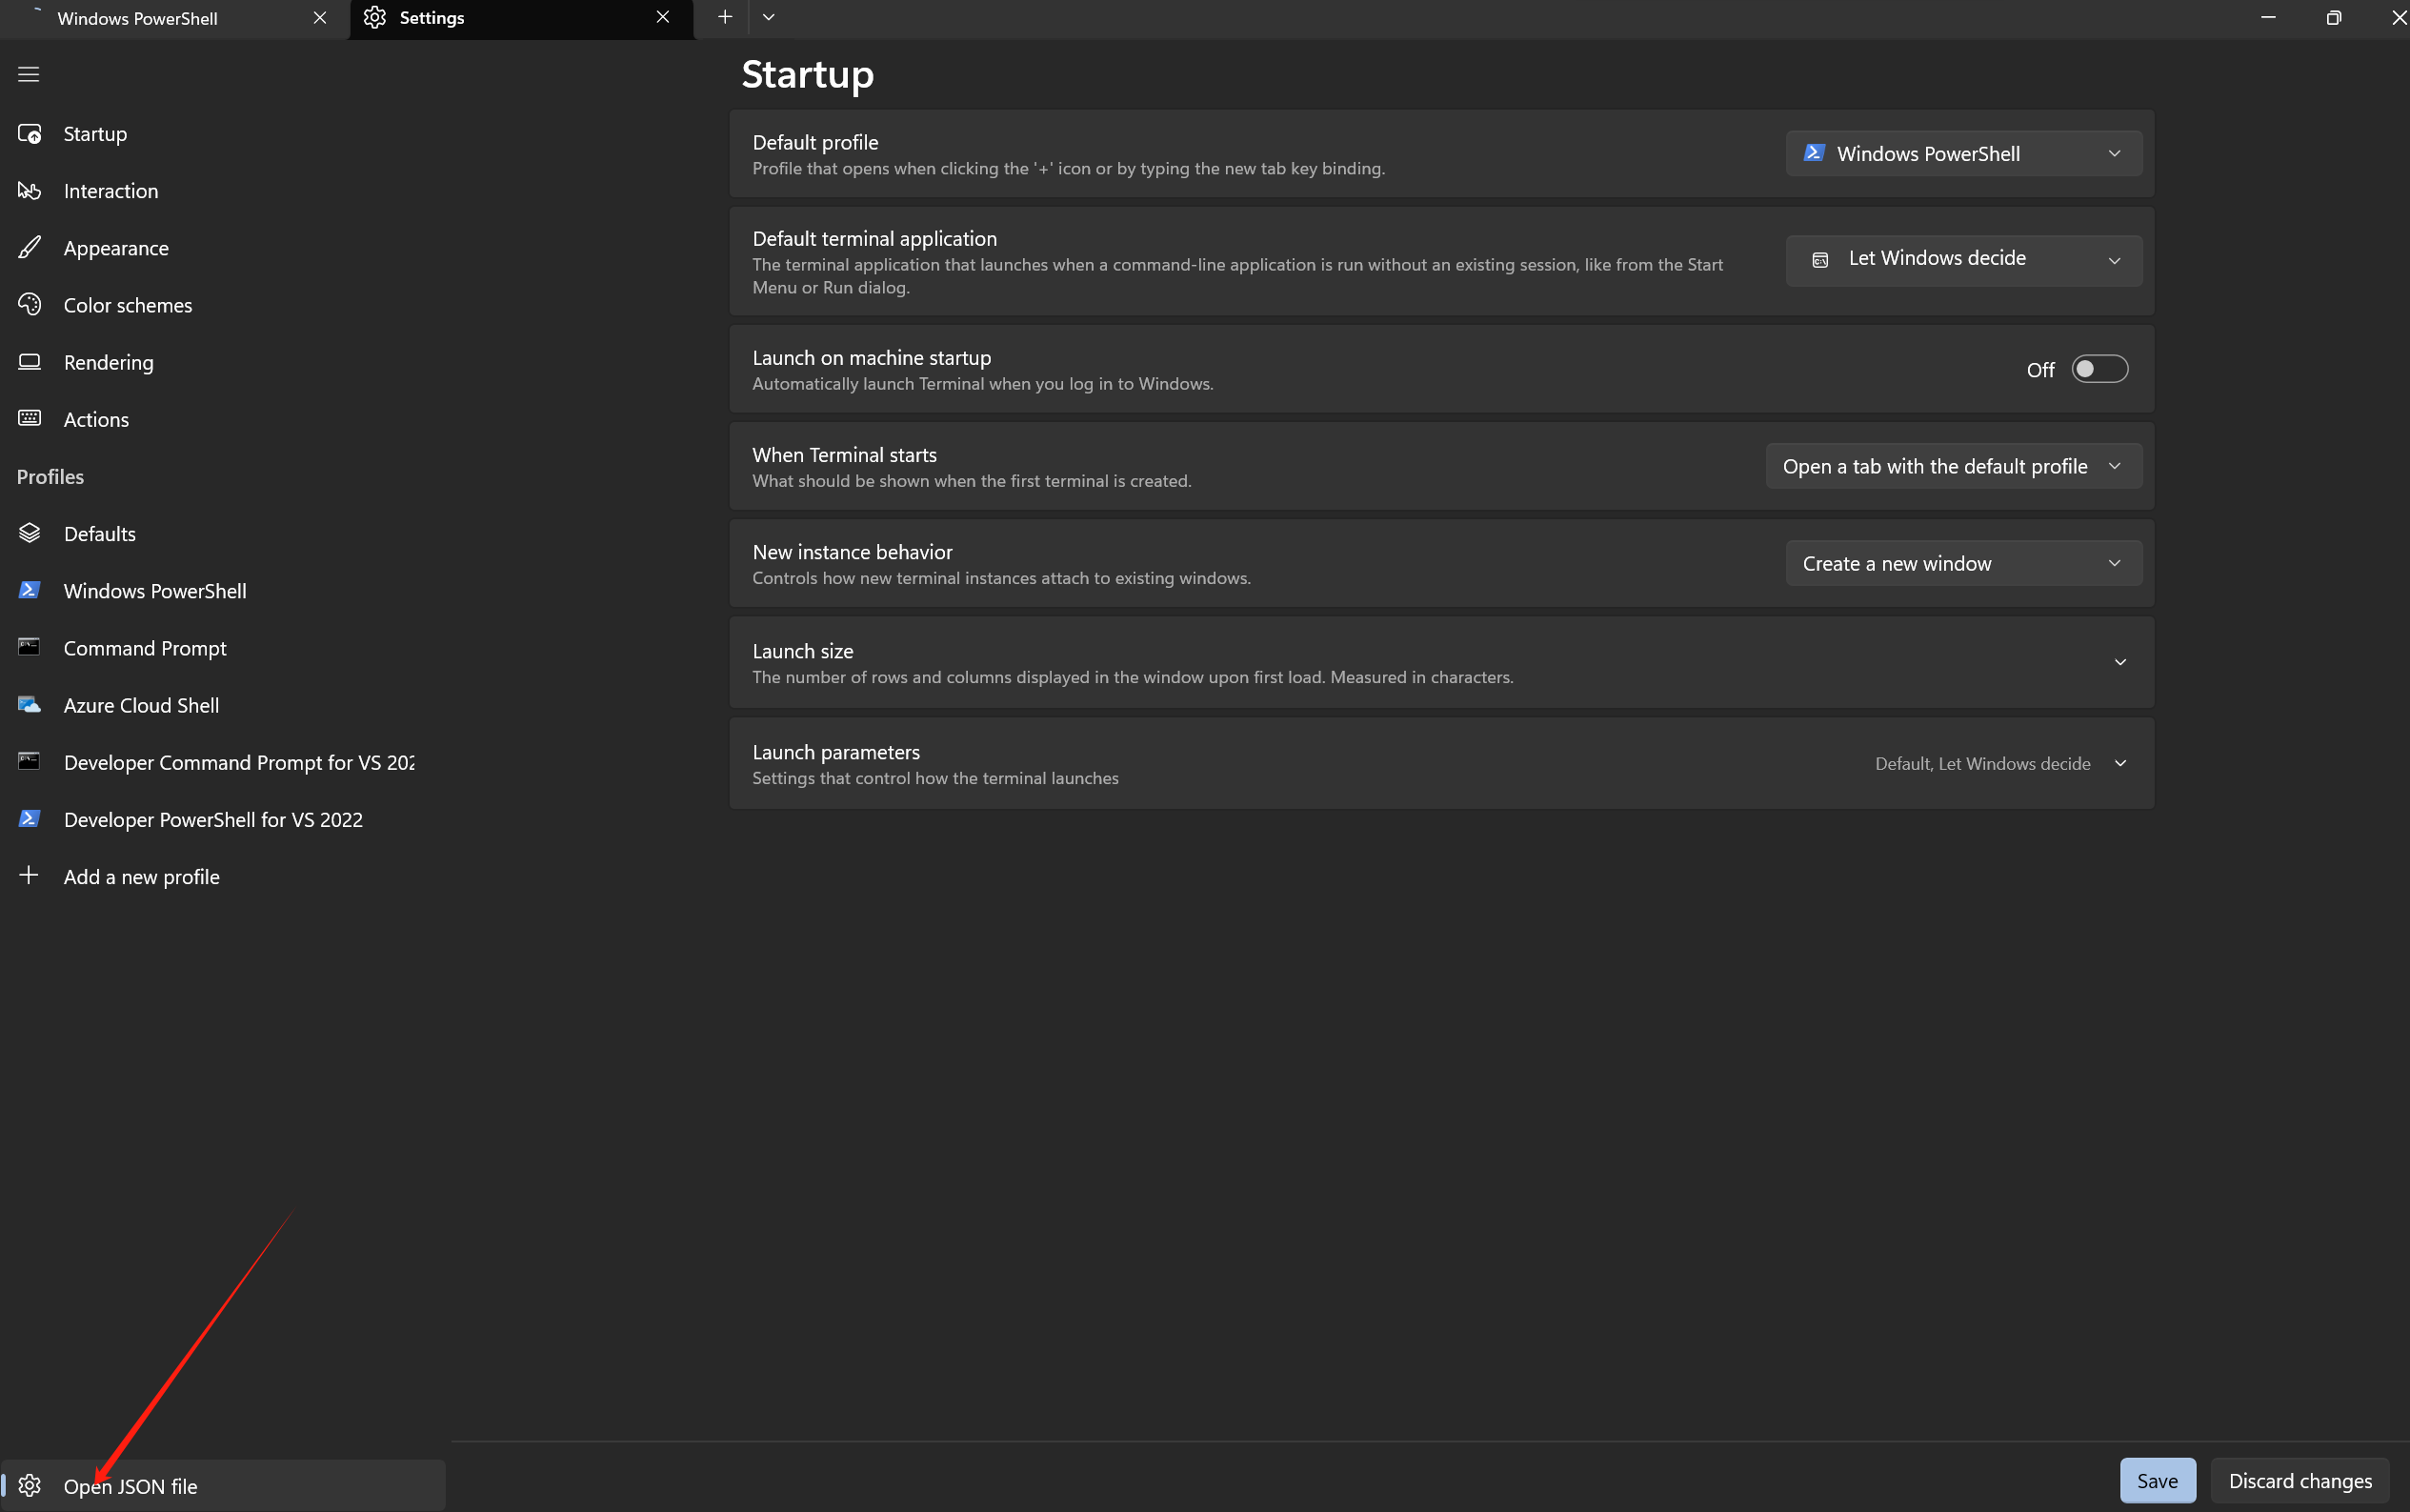Go to the Color schemes page
Viewport: 2410px width, 1512px height.
[x=223, y=304]
